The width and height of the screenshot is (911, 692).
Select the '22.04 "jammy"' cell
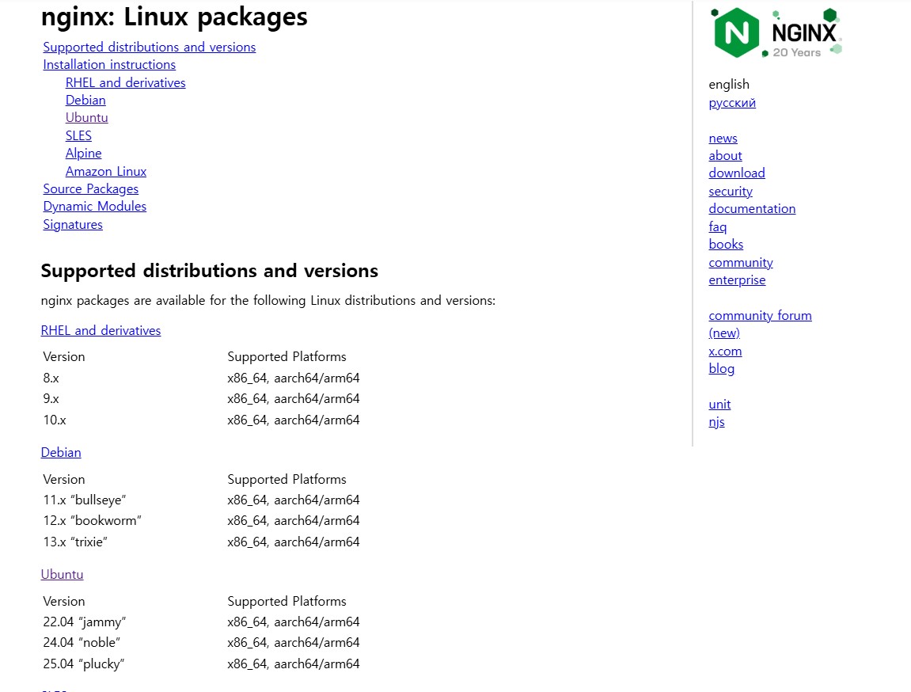[85, 622]
